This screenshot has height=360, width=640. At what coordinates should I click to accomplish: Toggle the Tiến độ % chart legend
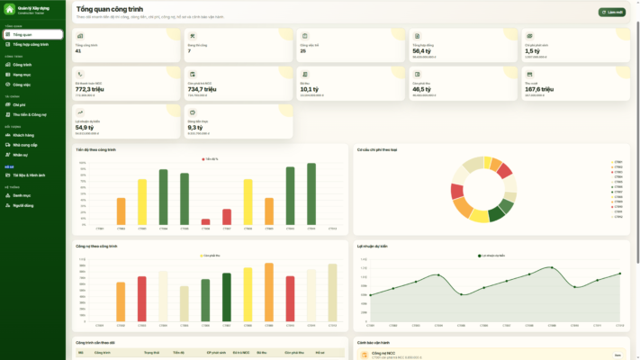[210, 159]
